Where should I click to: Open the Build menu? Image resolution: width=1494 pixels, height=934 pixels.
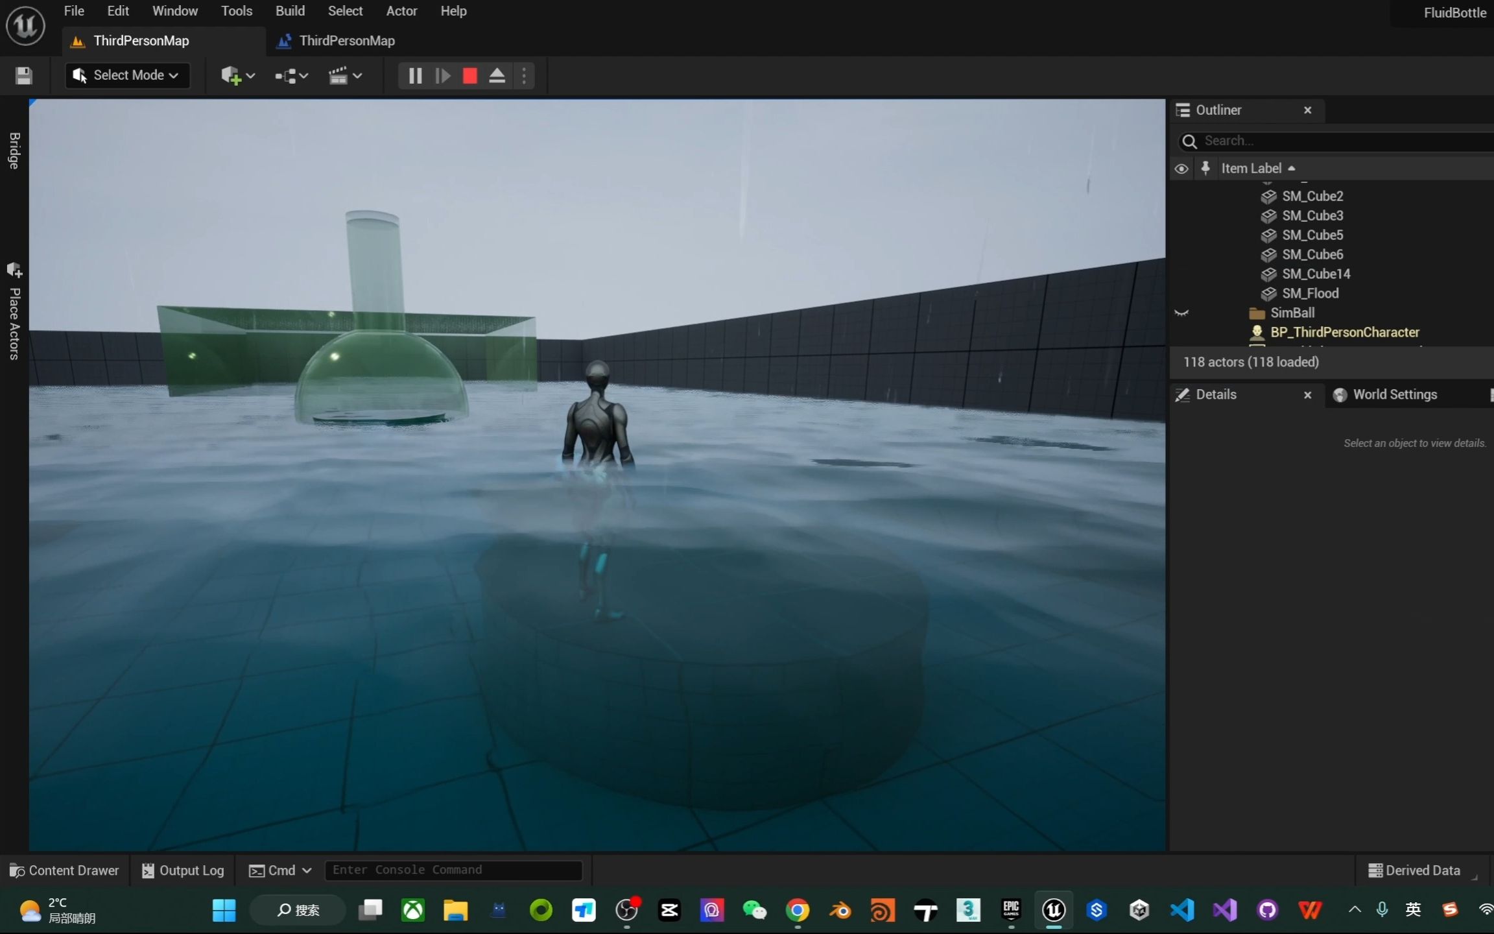coord(290,11)
